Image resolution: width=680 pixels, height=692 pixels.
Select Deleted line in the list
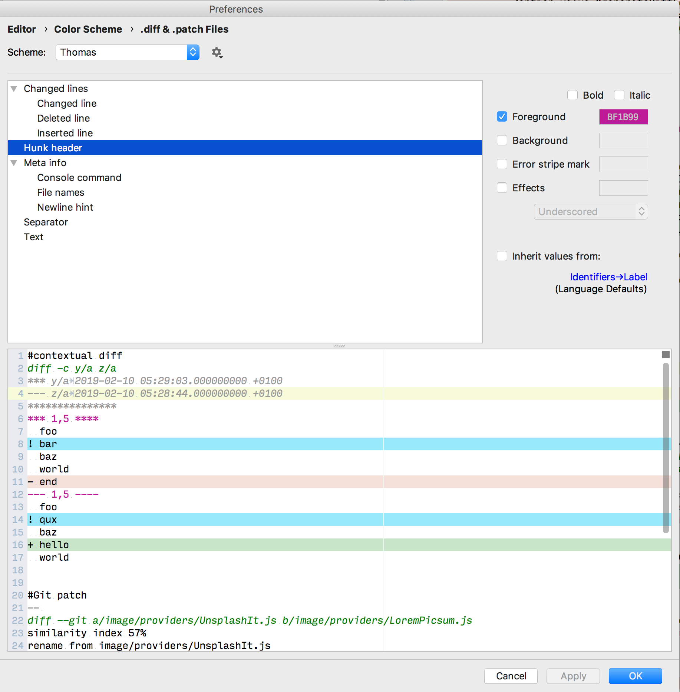[x=63, y=118]
